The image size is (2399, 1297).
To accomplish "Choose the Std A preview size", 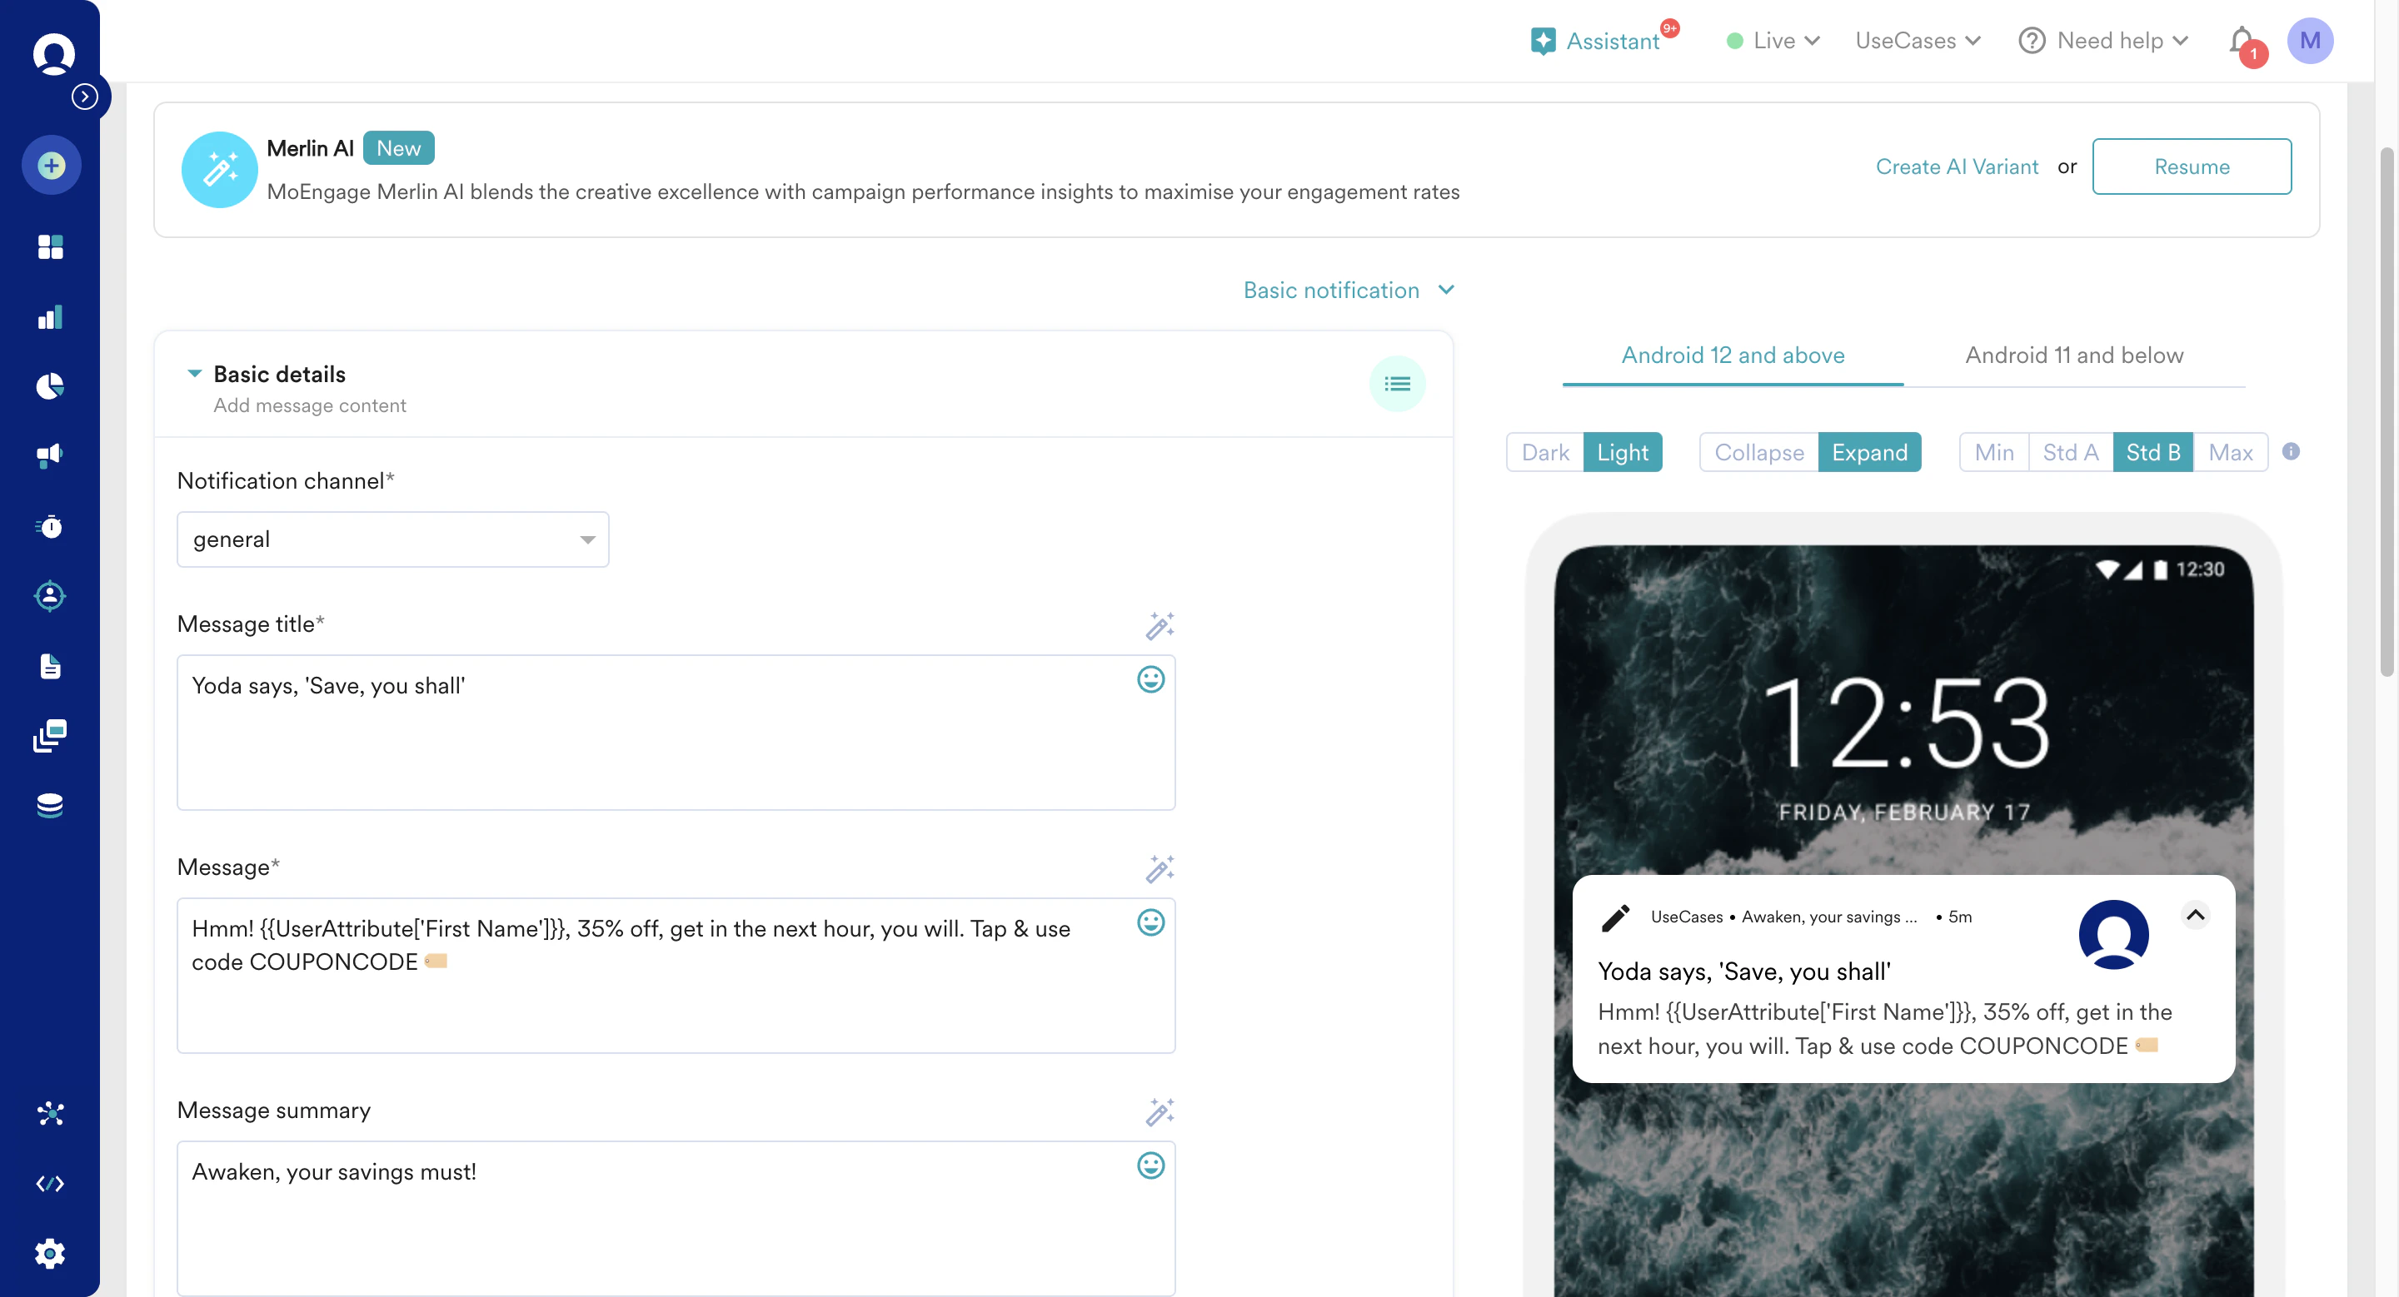I will (2069, 452).
